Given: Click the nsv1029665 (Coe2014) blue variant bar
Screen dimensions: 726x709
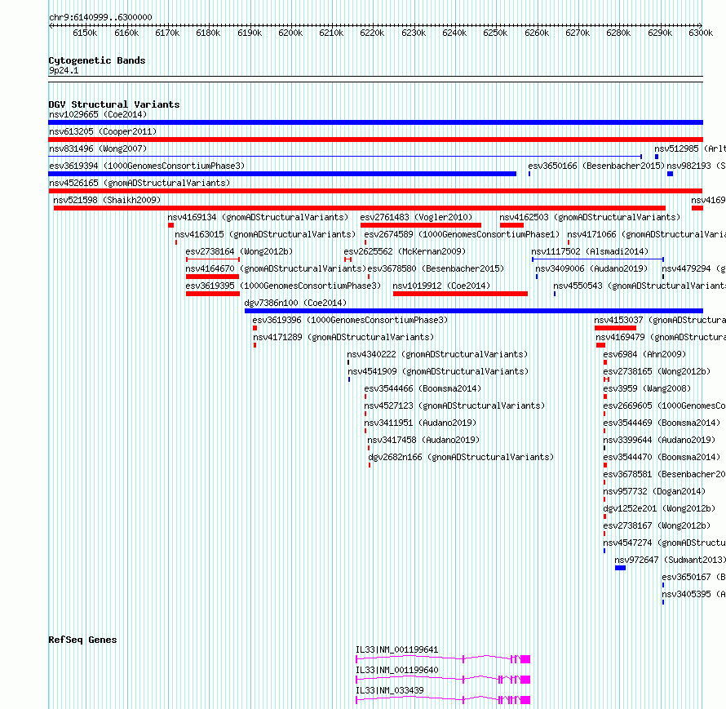Looking at the screenshot, I should click(375, 122).
